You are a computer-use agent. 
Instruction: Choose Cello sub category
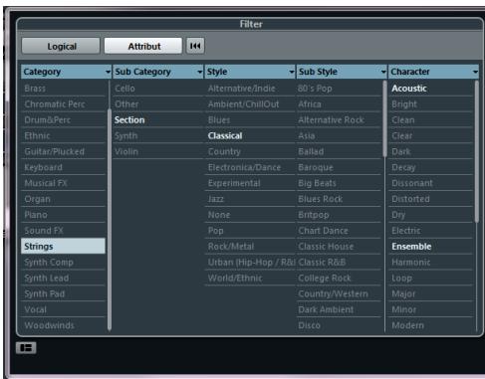pyautogui.click(x=158, y=89)
